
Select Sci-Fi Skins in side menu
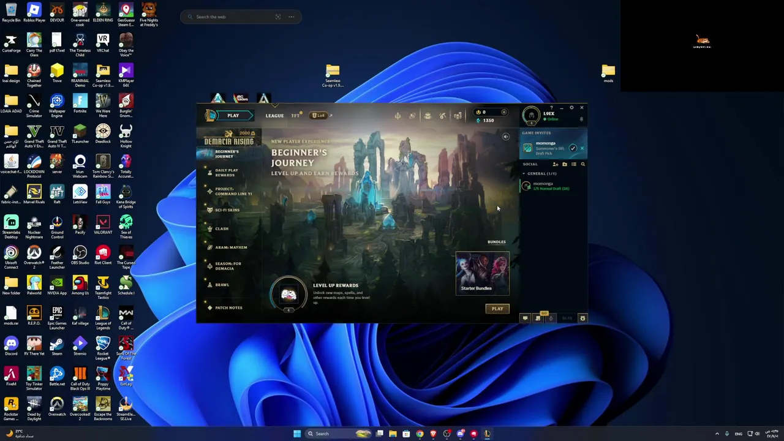[227, 210]
